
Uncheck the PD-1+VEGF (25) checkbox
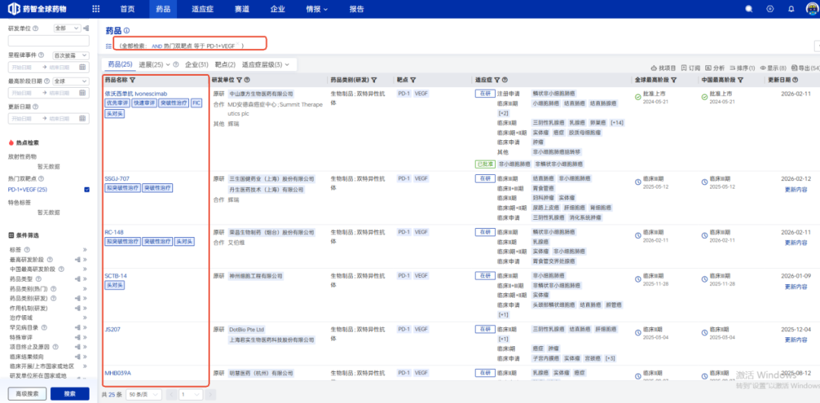tap(87, 189)
